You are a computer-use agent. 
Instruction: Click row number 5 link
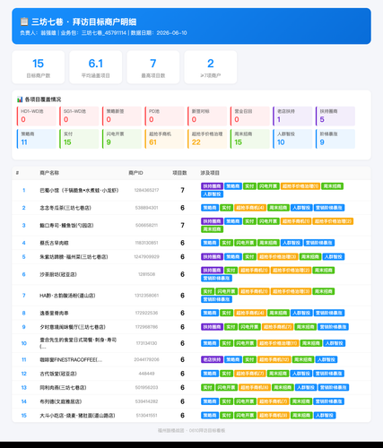[24, 257]
